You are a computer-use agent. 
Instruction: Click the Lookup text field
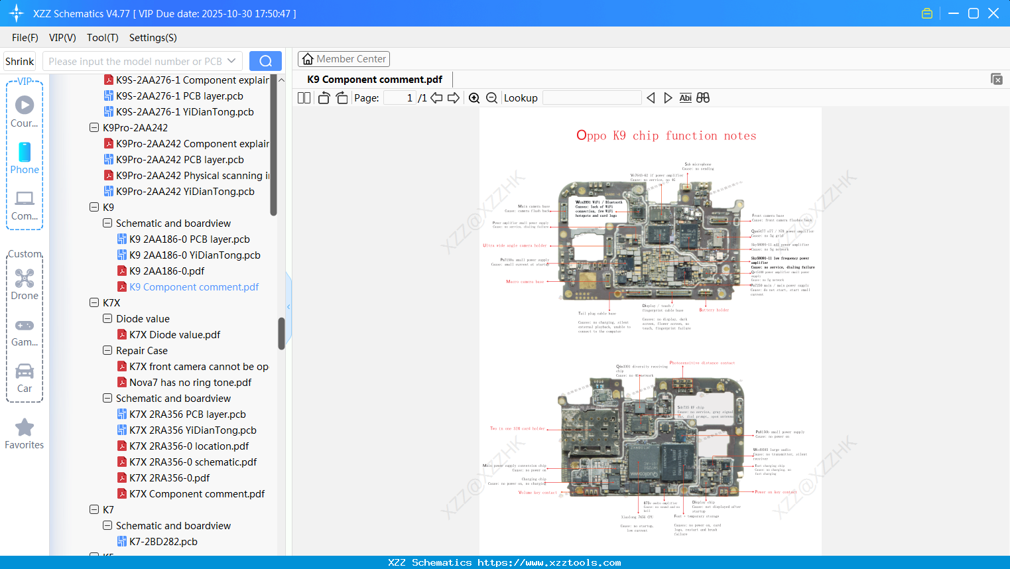click(x=592, y=98)
